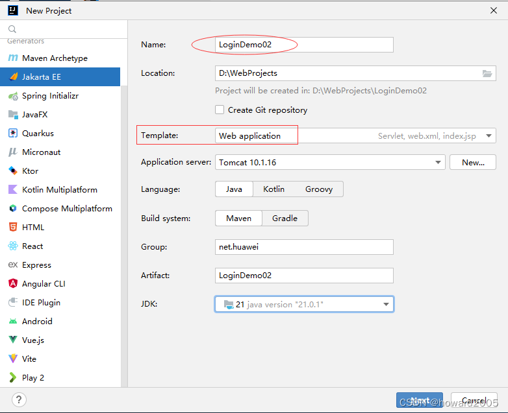Click the IDE Plugin plug icon
Viewport: 508px width, 413px height.
click(13, 302)
